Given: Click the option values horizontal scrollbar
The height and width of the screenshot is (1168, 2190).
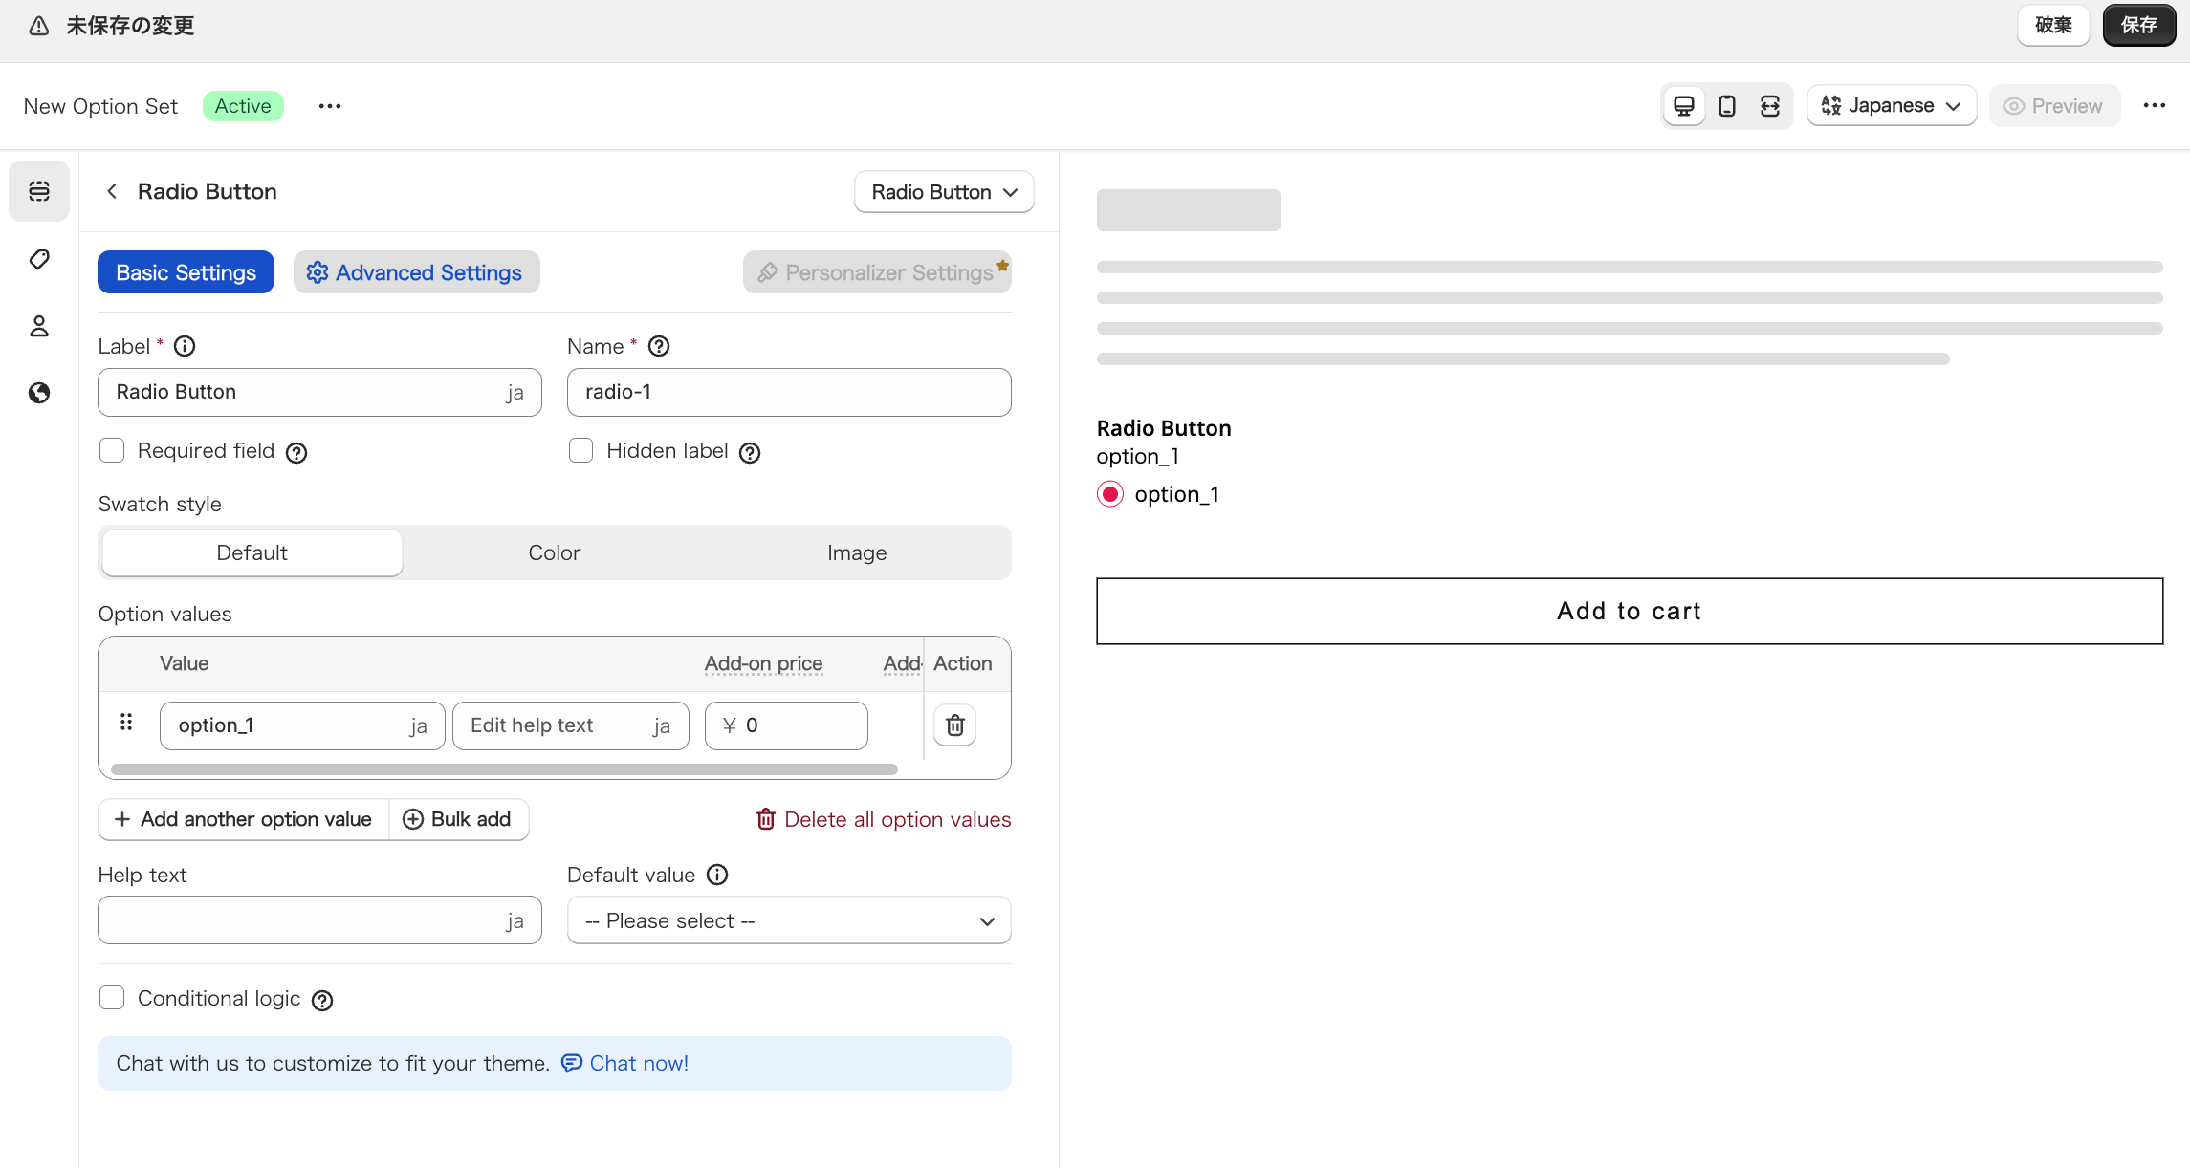Looking at the screenshot, I should (x=504, y=769).
